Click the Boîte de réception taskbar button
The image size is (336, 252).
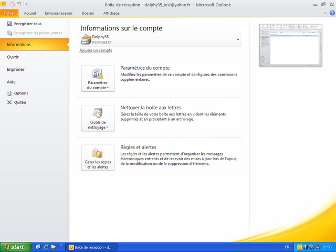click(91, 247)
